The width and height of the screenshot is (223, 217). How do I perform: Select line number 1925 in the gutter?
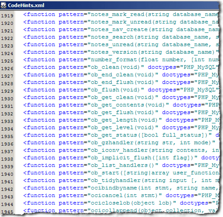click(7, 61)
